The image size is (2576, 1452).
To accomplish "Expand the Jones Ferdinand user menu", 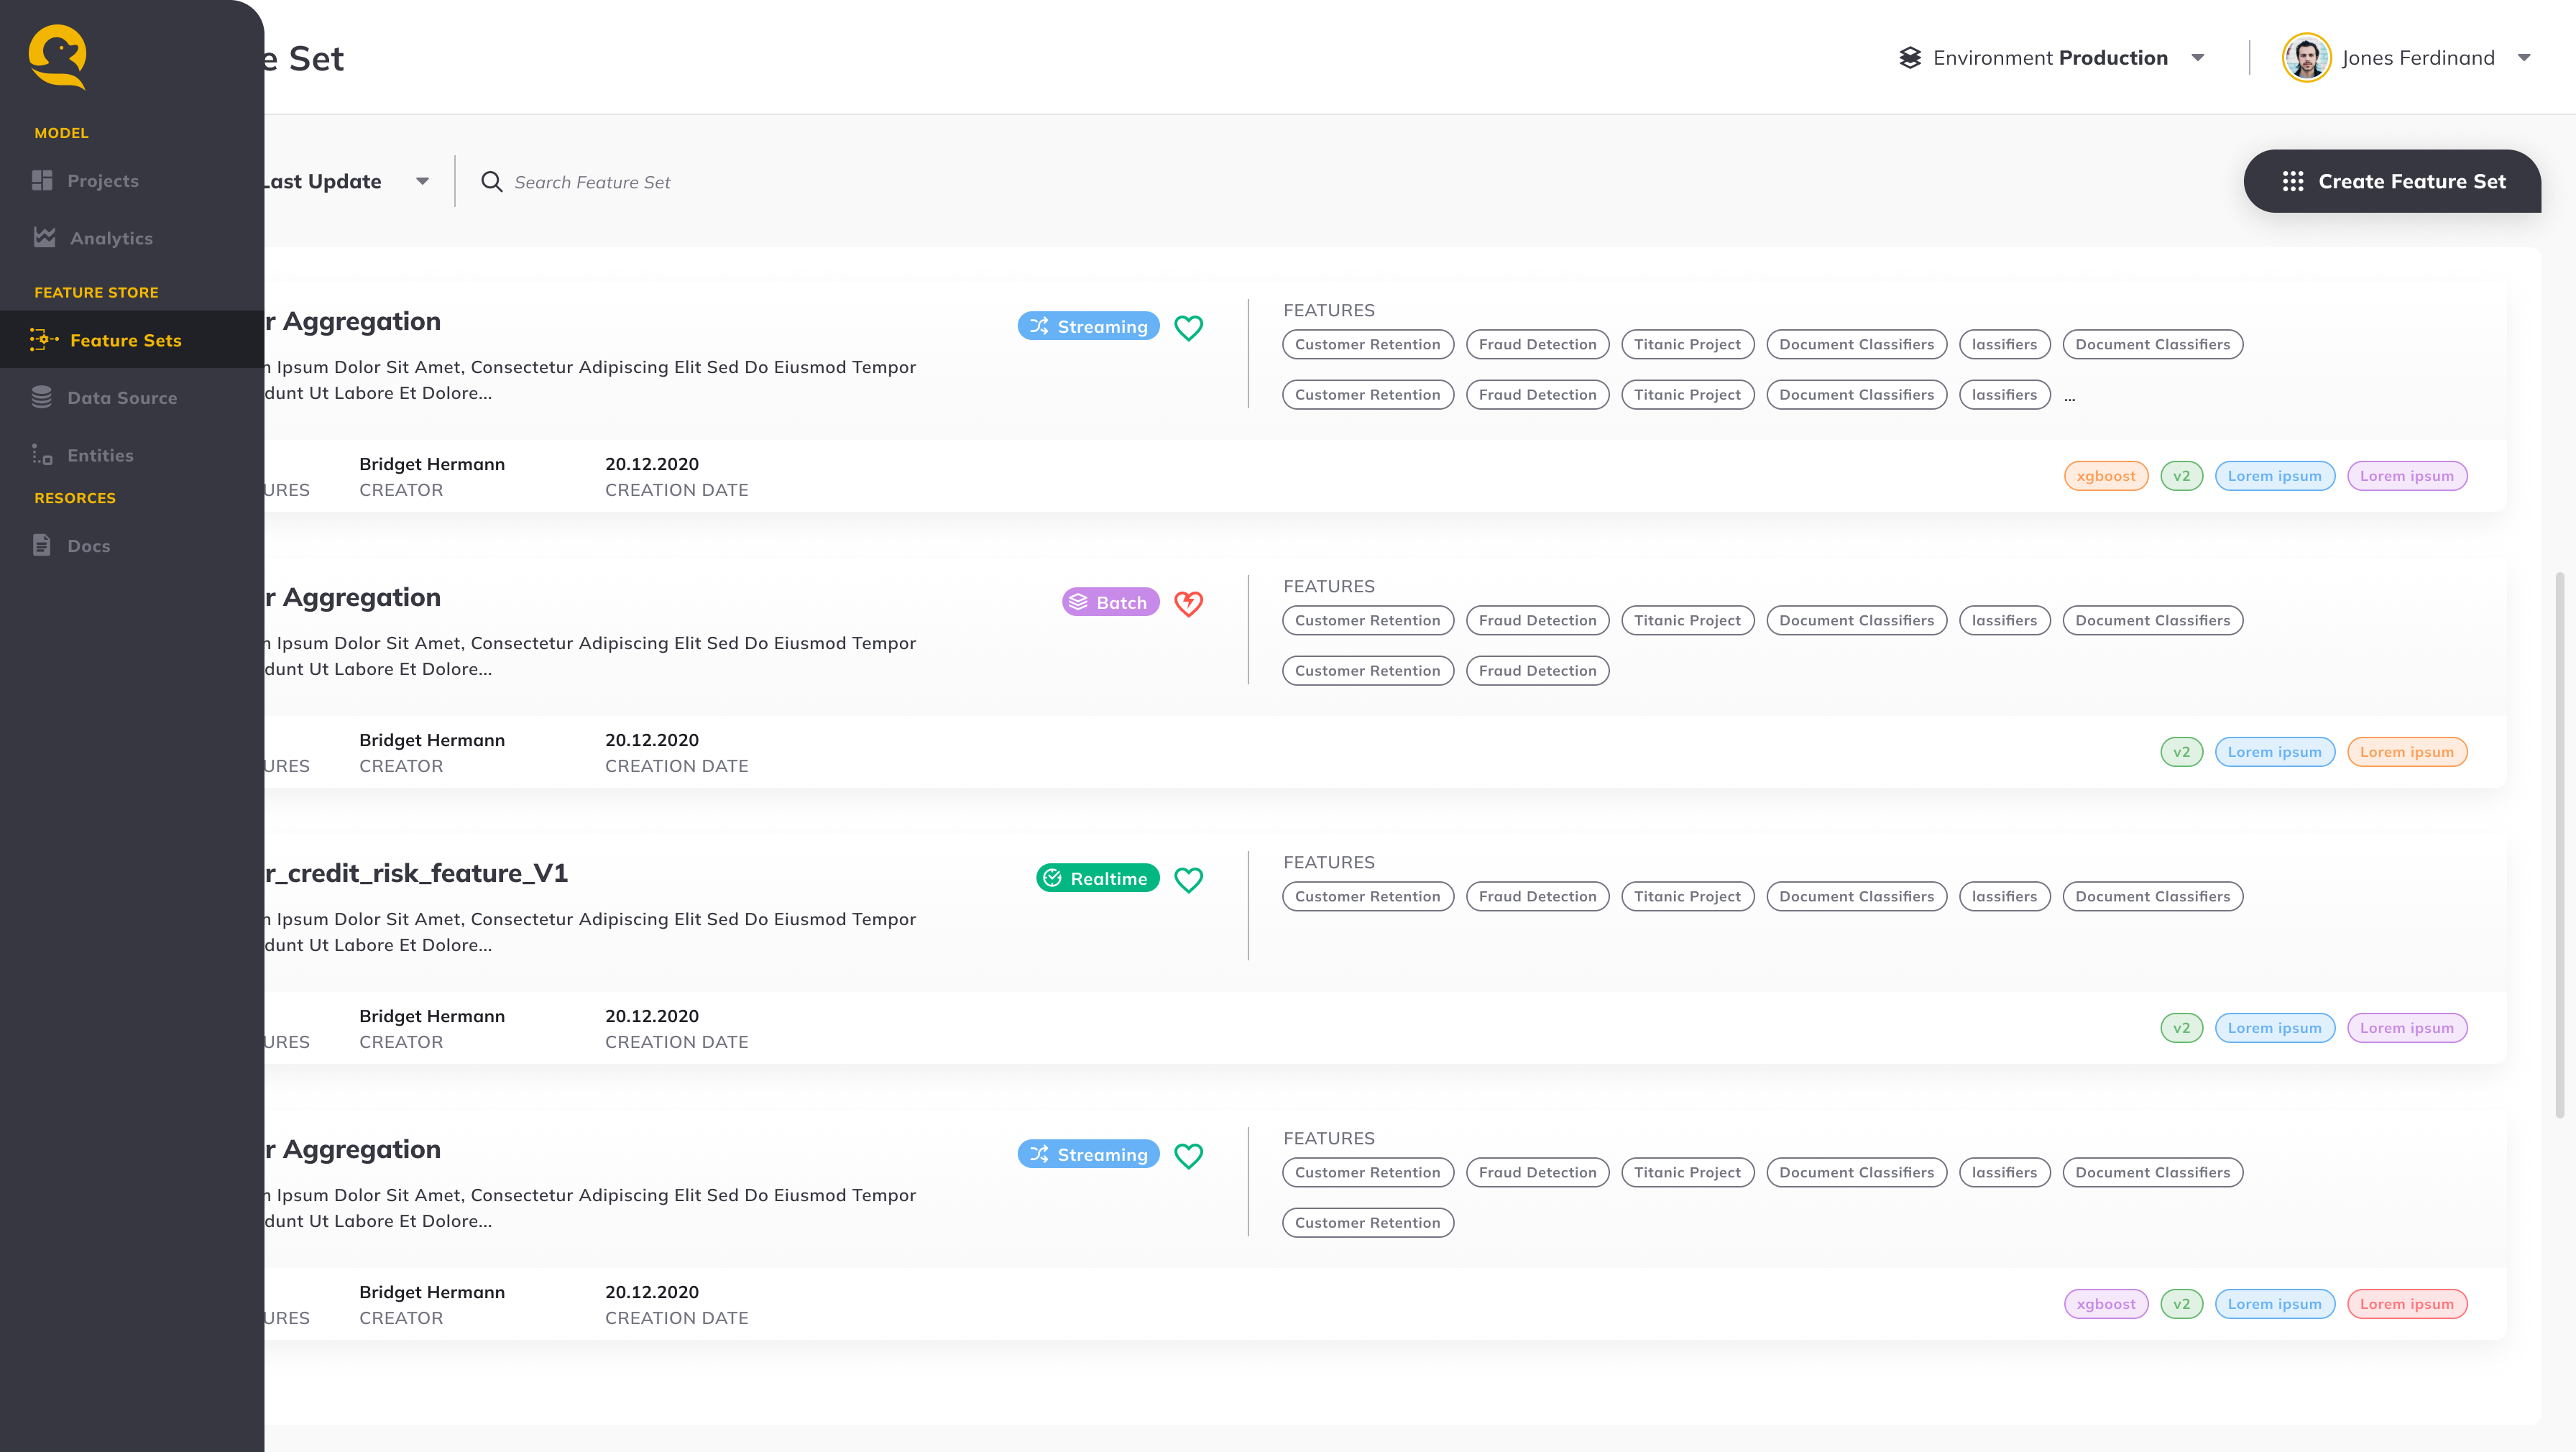I will coord(2526,57).
